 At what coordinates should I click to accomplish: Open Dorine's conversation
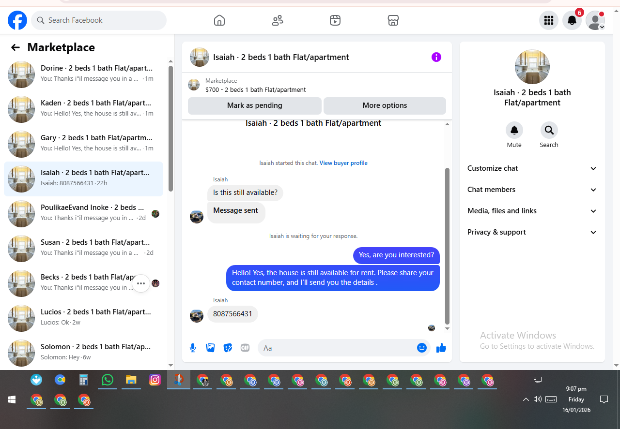click(83, 74)
